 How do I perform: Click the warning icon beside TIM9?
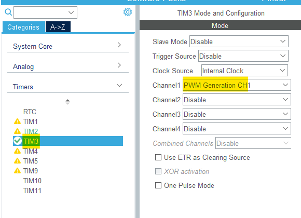click(x=17, y=171)
